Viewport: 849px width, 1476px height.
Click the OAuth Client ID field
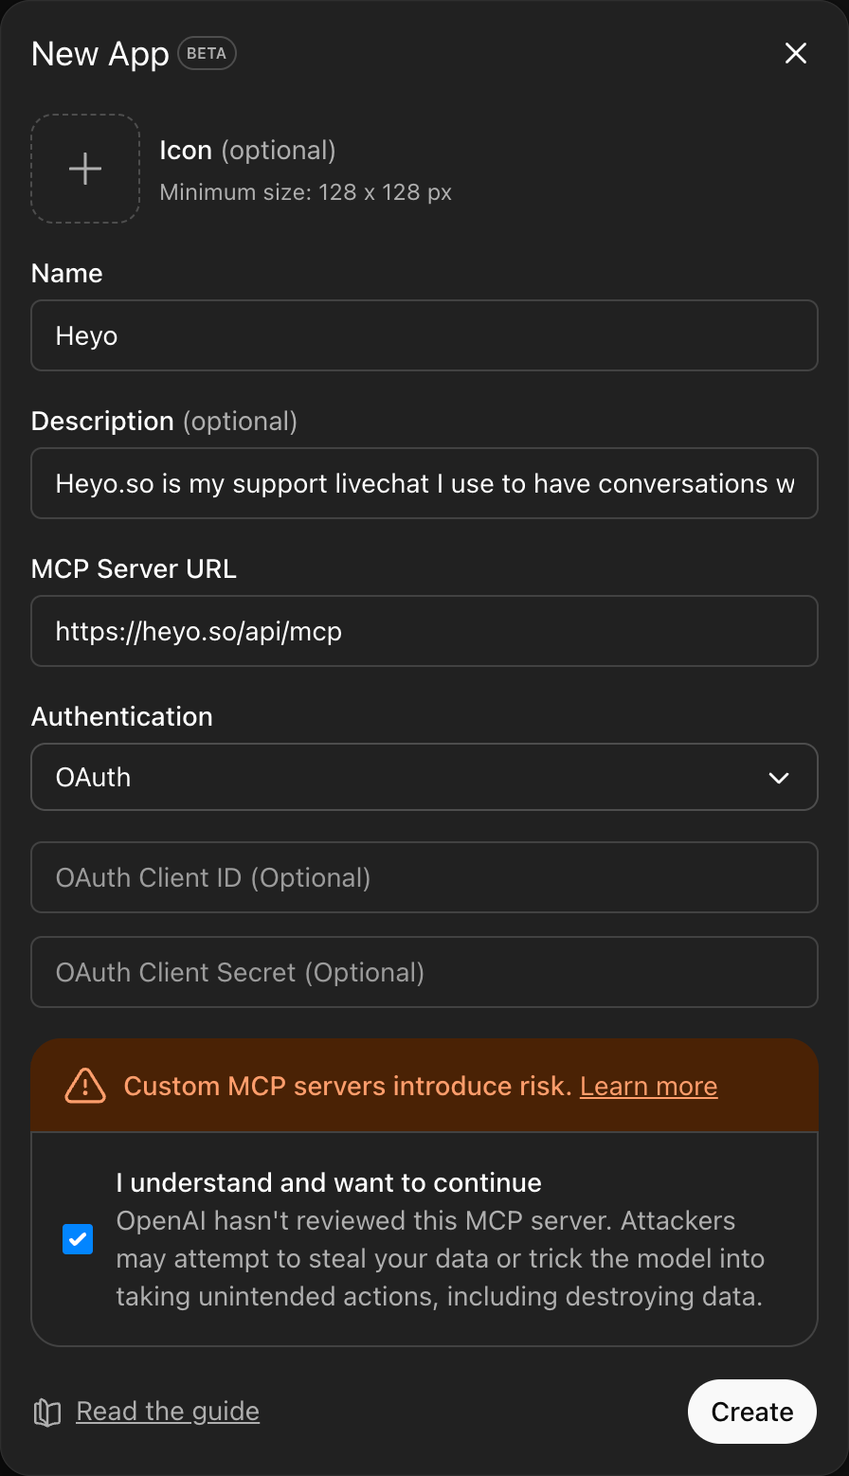coord(424,877)
